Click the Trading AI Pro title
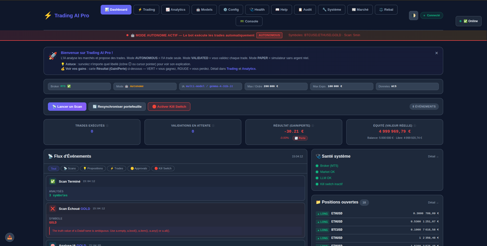This screenshot has height=246, width=487. tap(72, 16)
